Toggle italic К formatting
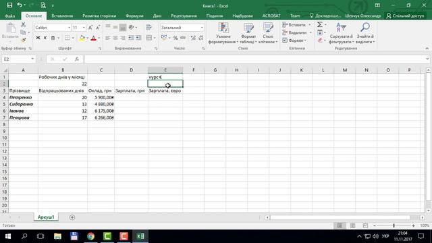The height and width of the screenshot is (243, 432). point(45,38)
